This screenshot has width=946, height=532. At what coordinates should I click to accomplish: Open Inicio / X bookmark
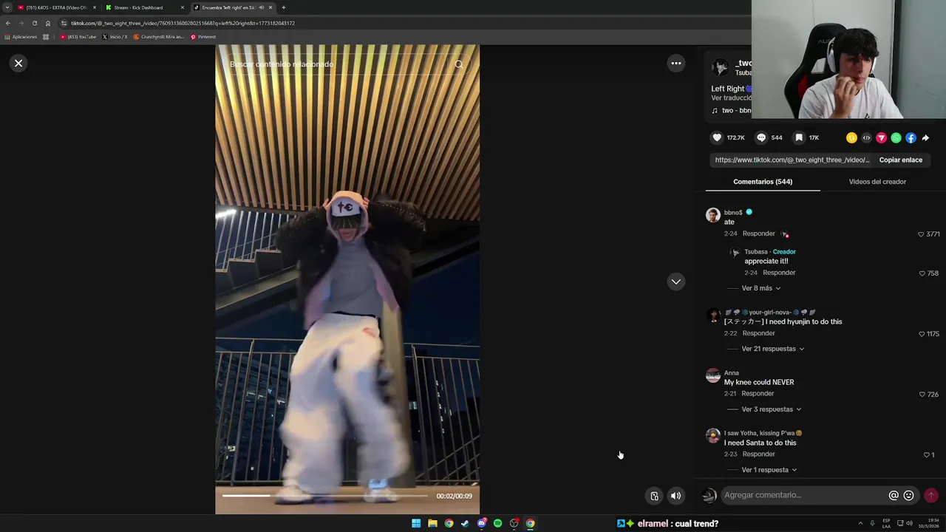click(115, 37)
